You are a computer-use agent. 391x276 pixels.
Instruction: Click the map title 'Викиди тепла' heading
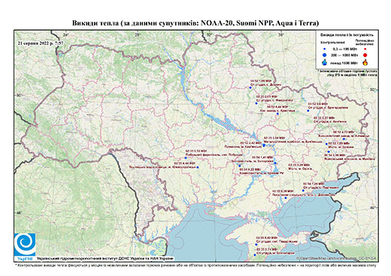pyautogui.click(x=195, y=23)
